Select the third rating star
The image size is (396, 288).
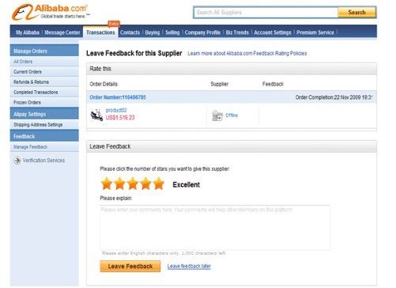[x=133, y=184]
